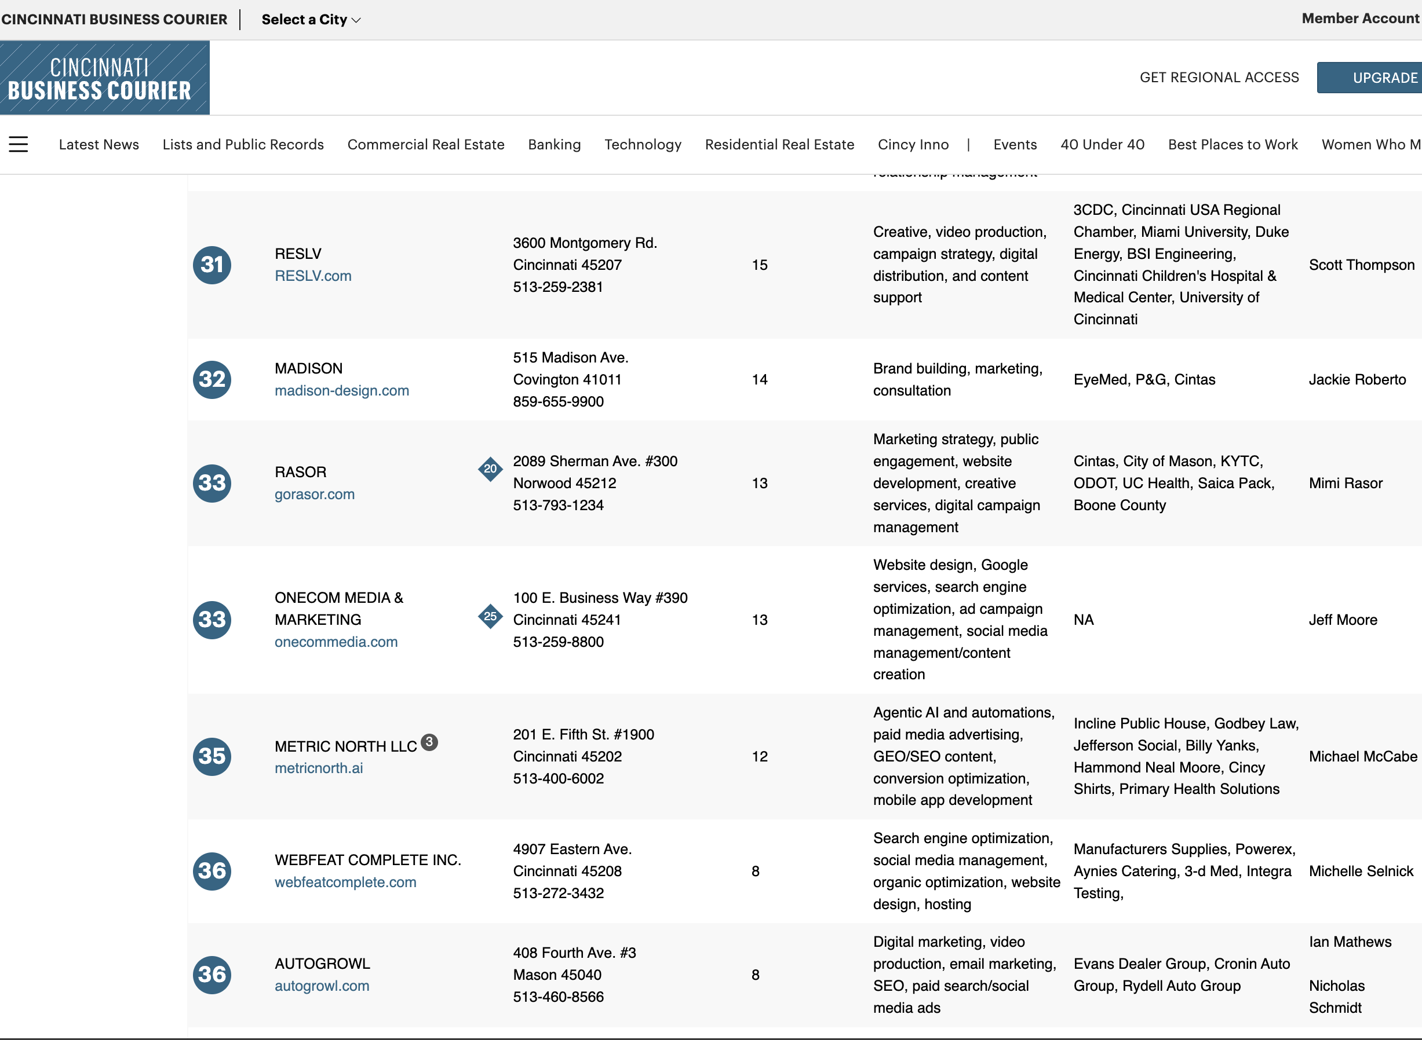Click the Cincinnati Business Courier logo
This screenshot has width=1422, height=1040.
click(x=104, y=78)
